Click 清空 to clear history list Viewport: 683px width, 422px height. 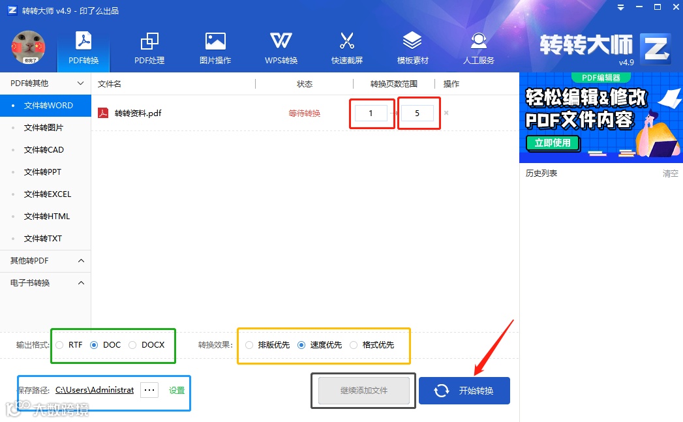coord(671,173)
